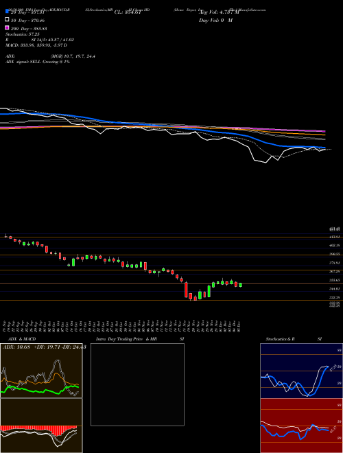Click the '50 Day' moving average value text
This screenshot has width=343, height=453.
pyautogui.click(x=27, y=21)
